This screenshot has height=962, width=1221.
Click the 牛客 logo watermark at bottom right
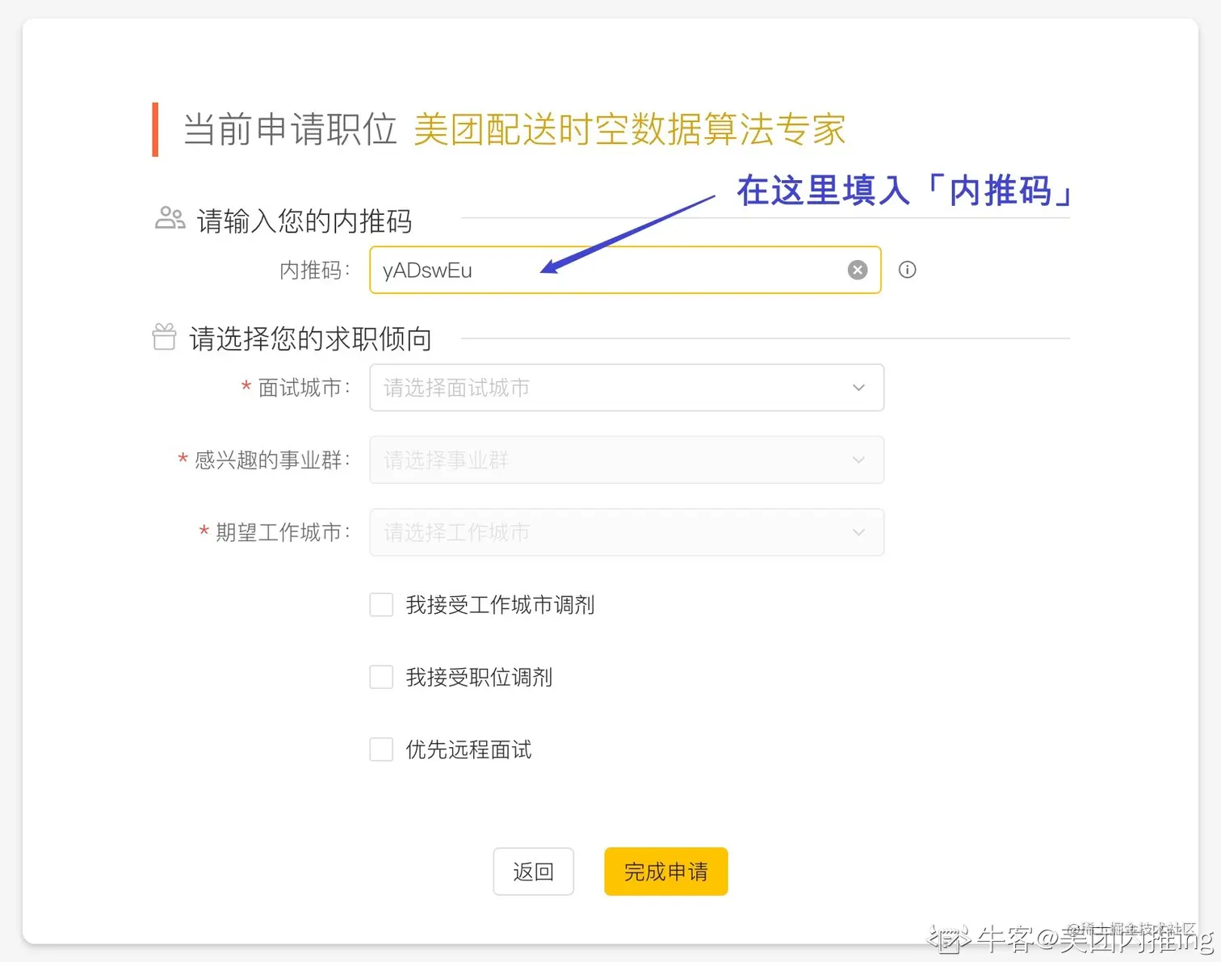click(953, 940)
